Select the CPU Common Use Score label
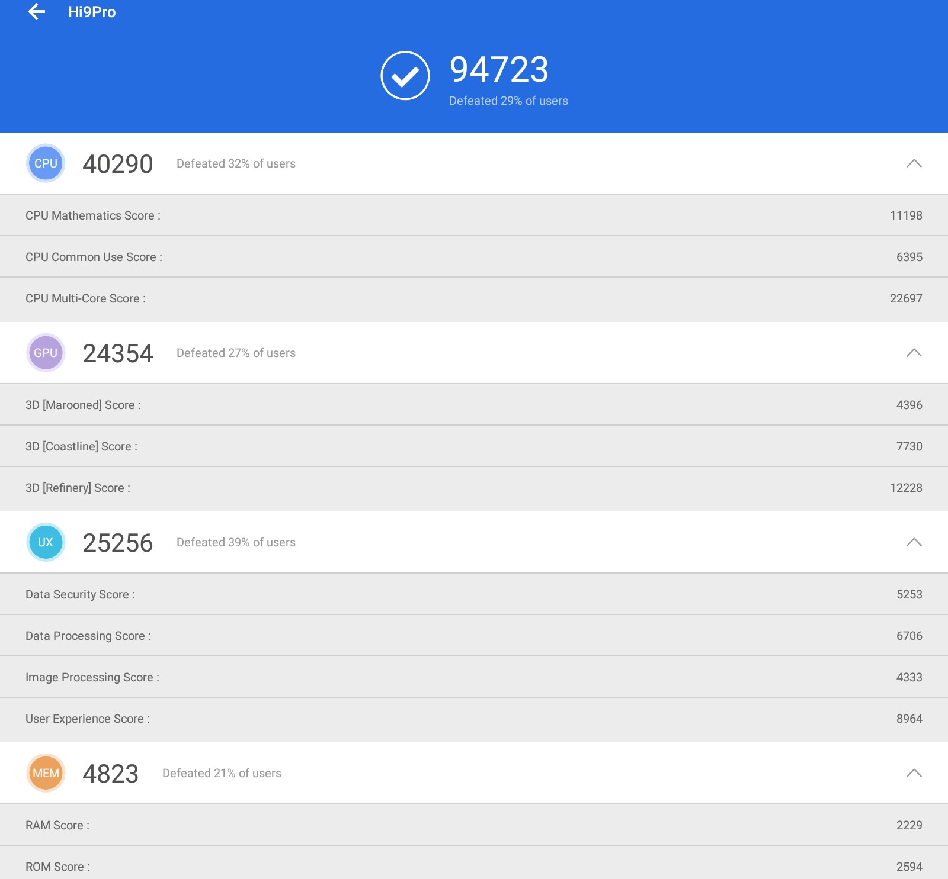Viewport: 948px width, 879px height. (x=94, y=257)
